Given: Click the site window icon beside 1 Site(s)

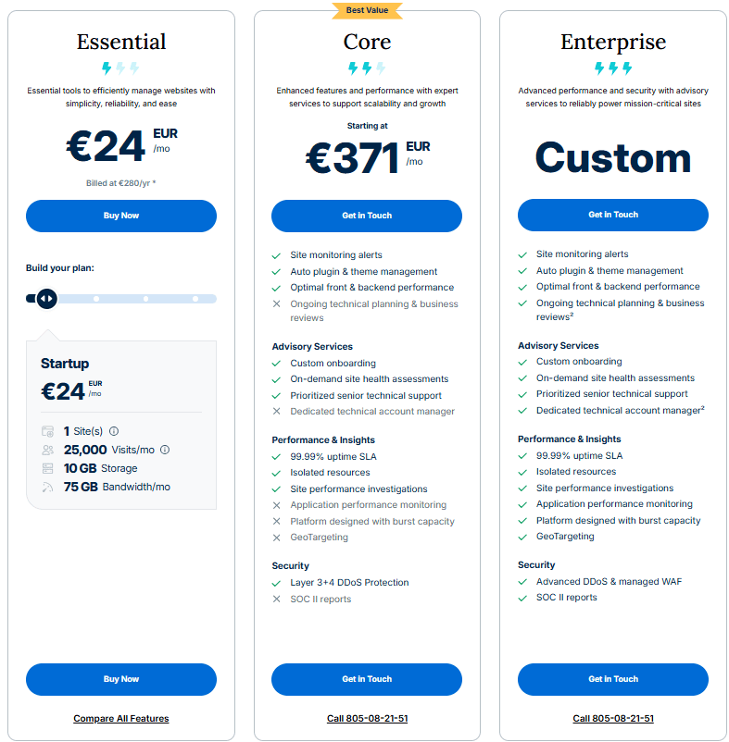Looking at the screenshot, I should [x=48, y=431].
